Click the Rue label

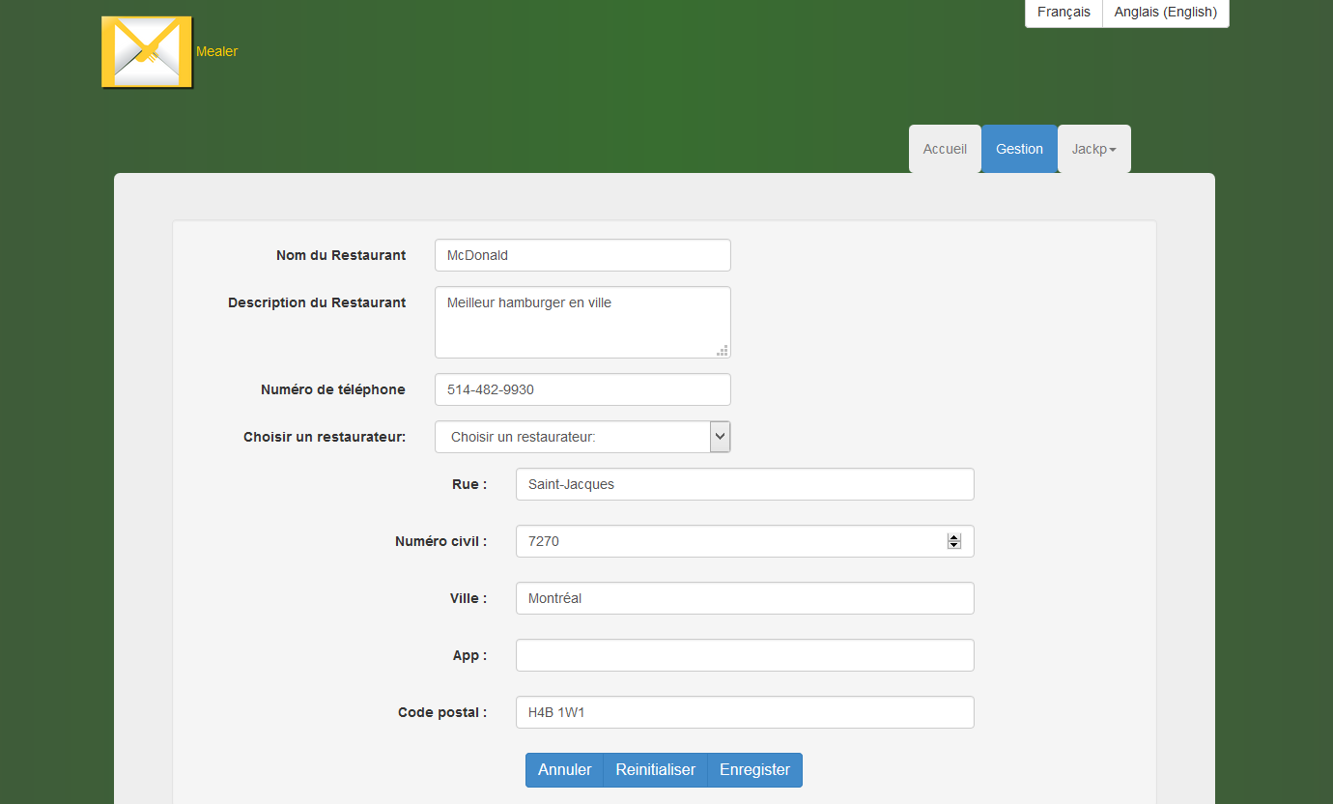coord(469,484)
